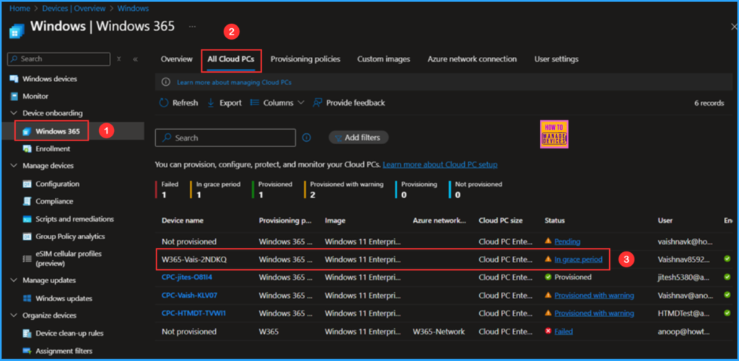This screenshot has height=361, width=739.
Task: Collapse the Organize devices section
Action: point(13,316)
